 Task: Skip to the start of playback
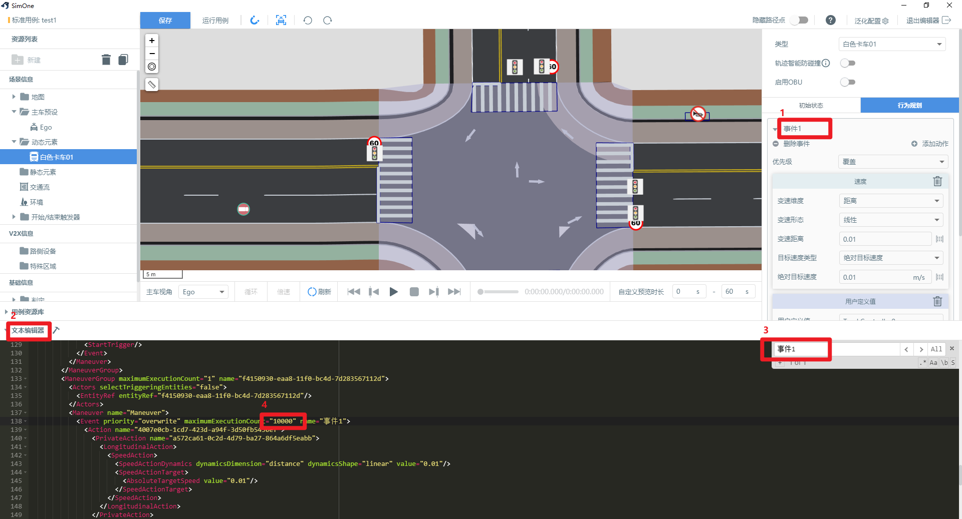pyautogui.click(x=354, y=292)
